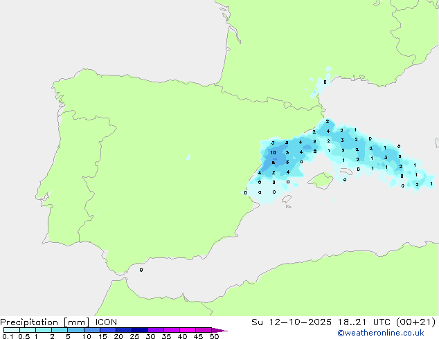Click the easternmost "1" precipitation value
Image resolution: width=439 pixels, height=339 pixels.
point(431,184)
